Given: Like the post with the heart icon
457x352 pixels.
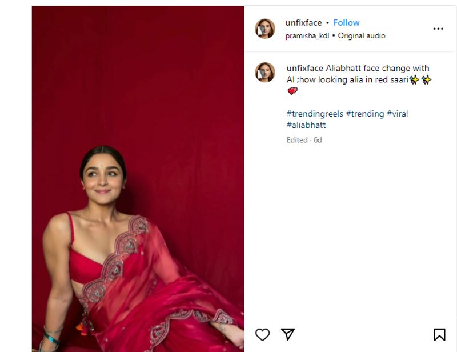Looking at the screenshot, I should pyautogui.click(x=262, y=334).
